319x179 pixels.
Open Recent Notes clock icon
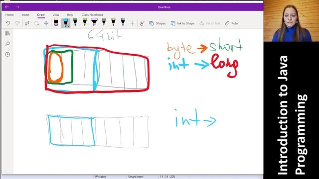click(7, 54)
